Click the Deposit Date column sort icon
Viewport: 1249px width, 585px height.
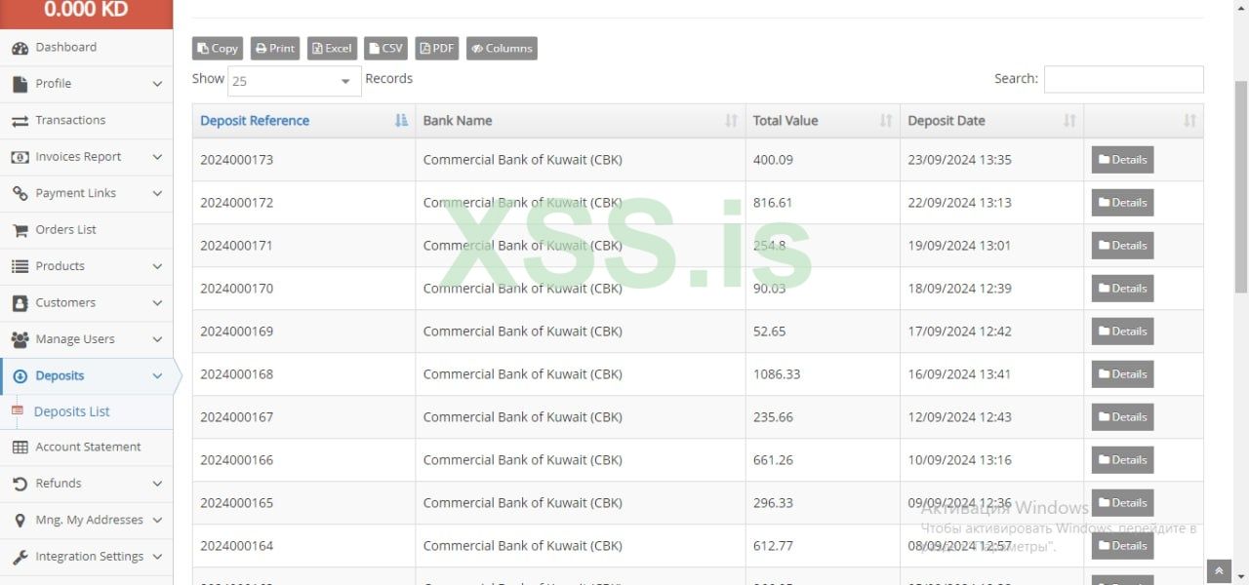1069,121
